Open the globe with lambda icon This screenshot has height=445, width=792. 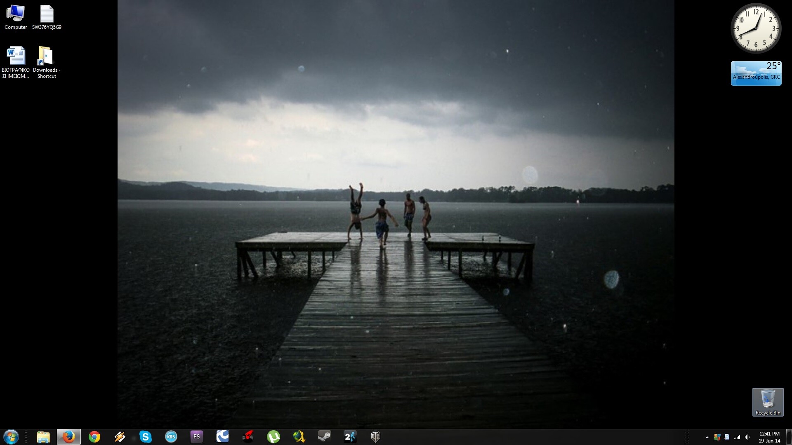tap(299, 437)
